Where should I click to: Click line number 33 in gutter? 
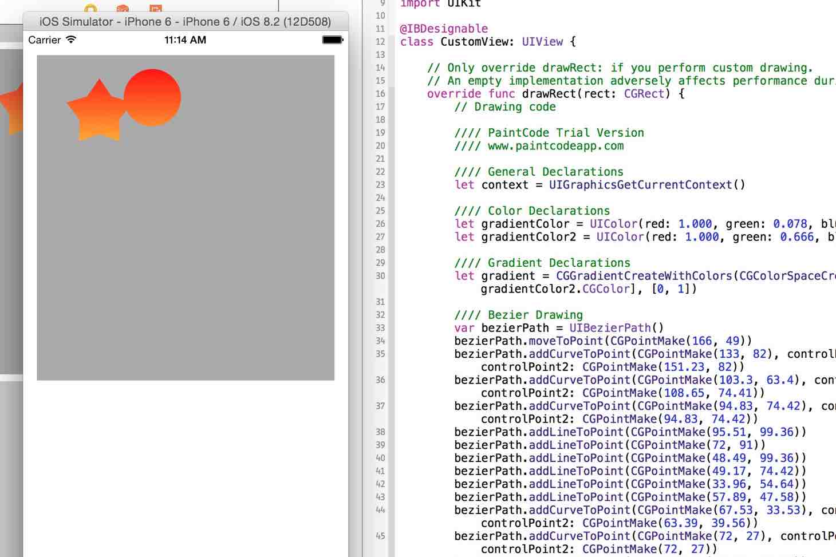(380, 328)
